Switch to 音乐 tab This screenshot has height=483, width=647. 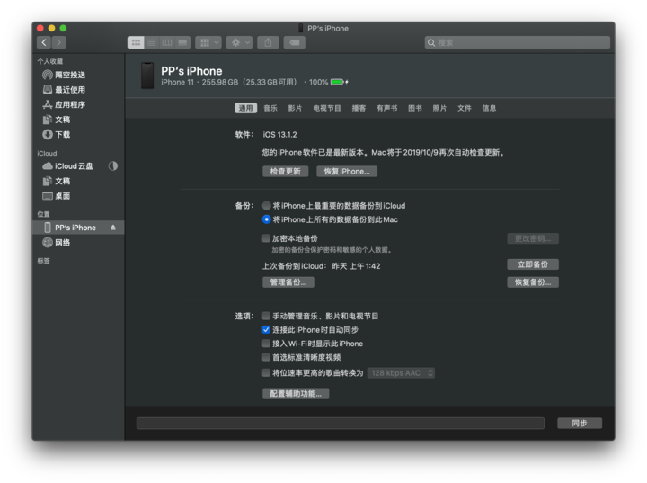point(270,108)
